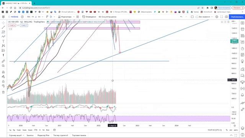The width and height of the screenshot is (245, 138).
Task: Select the crosshair cursor tool
Action: coord(3,23)
